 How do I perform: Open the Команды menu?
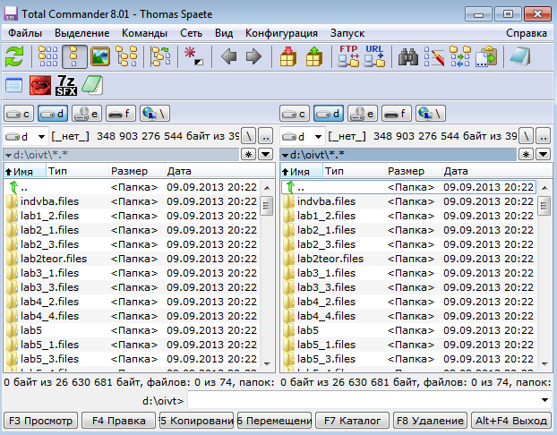tap(144, 33)
